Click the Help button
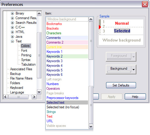The image size is (150, 135). [x=135, y=97]
